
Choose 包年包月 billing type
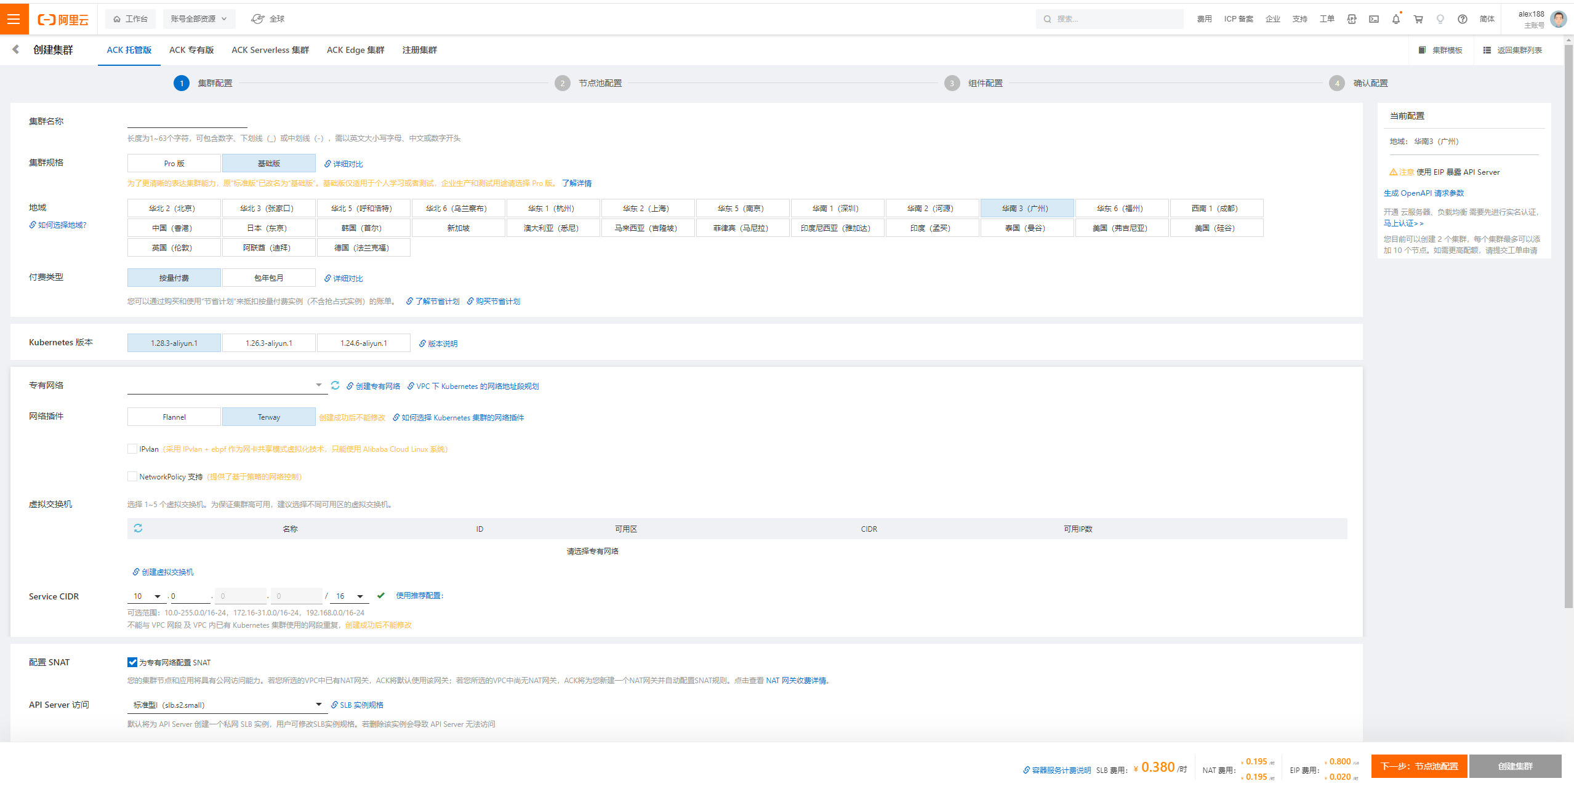point(269,278)
